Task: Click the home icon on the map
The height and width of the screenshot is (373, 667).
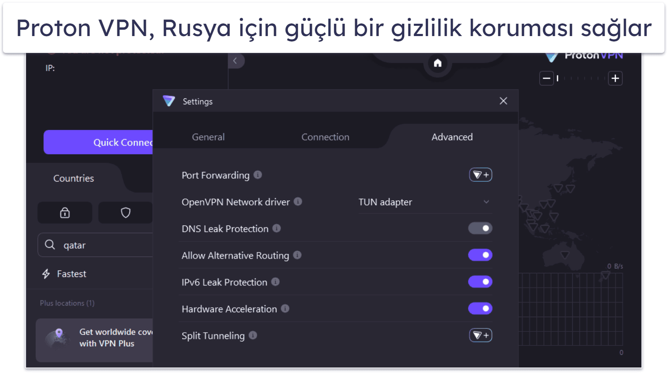Action: tap(438, 63)
